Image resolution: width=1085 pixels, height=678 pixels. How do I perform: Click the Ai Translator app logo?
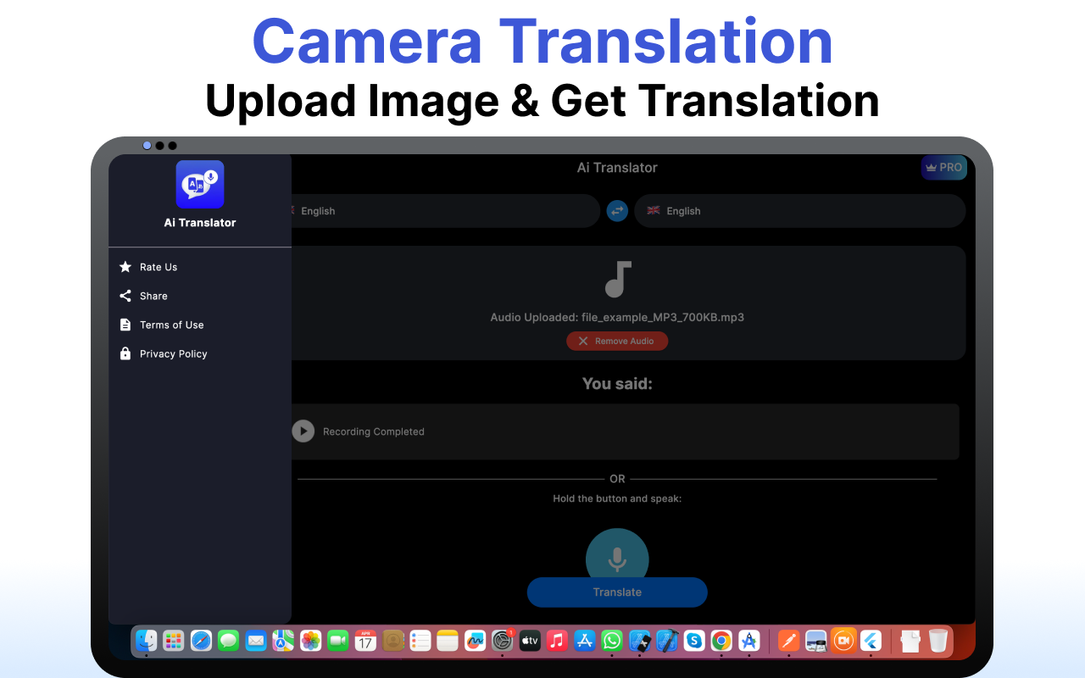200,184
